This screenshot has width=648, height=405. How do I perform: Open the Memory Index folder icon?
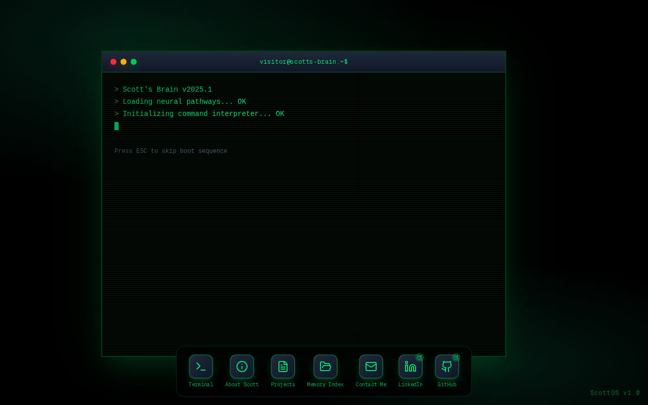click(326, 367)
